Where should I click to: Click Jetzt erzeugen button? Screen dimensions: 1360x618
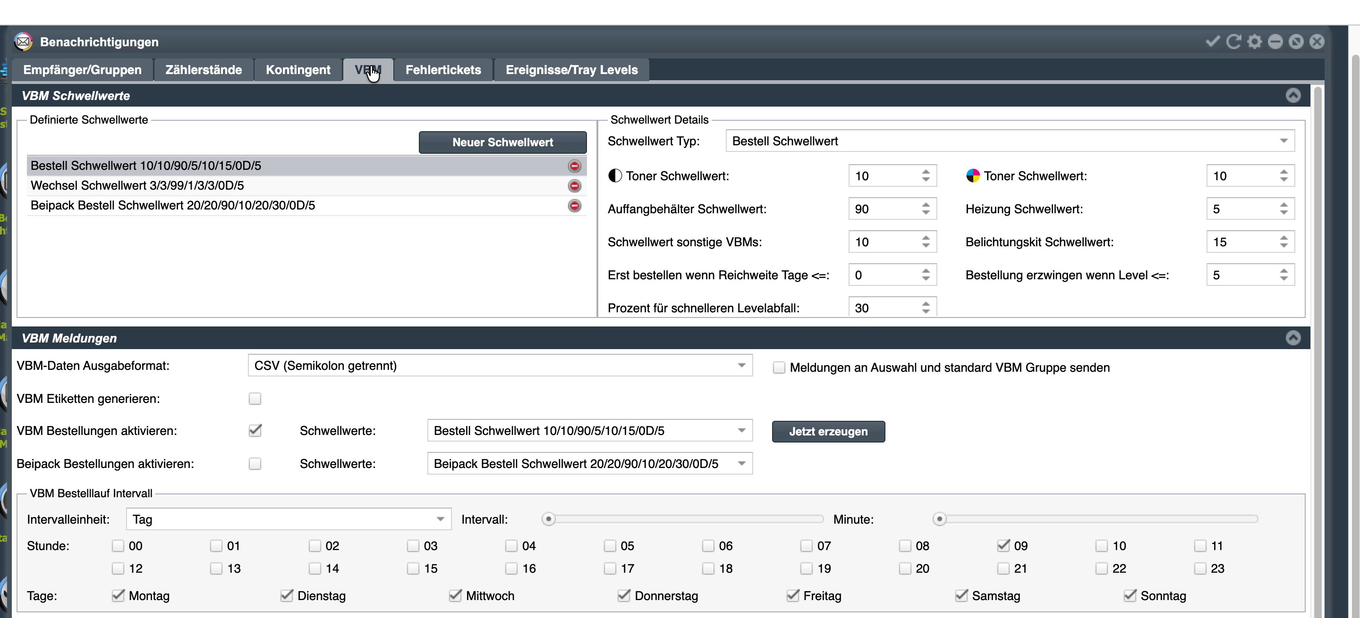tap(828, 431)
